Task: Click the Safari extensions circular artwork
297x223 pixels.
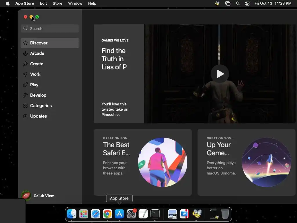Action: click(163, 162)
